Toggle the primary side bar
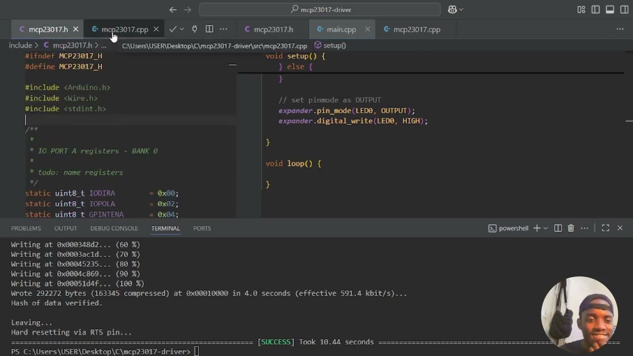The height and width of the screenshot is (356, 633). [x=595, y=9]
